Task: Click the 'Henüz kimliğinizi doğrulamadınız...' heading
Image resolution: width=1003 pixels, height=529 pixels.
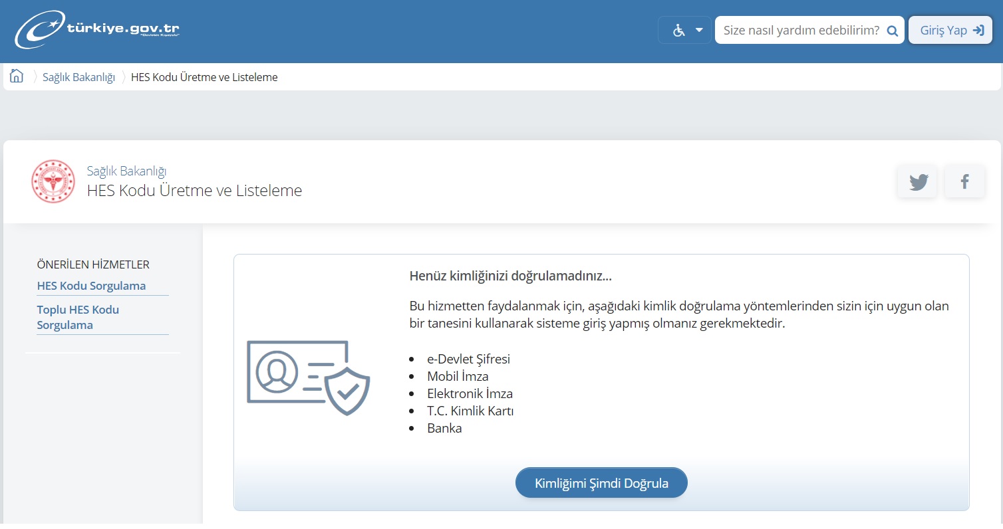Action: (511, 276)
